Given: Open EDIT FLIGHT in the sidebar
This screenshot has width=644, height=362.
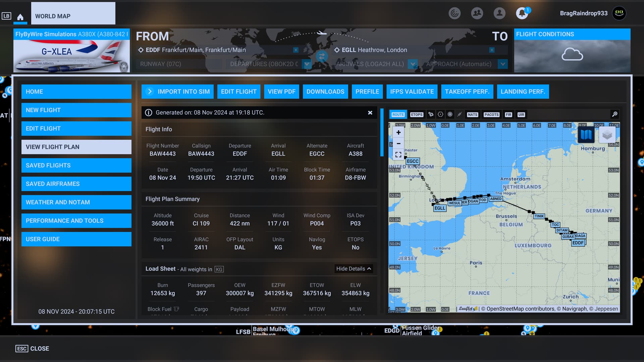Looking at the screenshot, I should (x=76, y=128).
